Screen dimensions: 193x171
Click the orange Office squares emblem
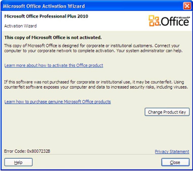click(x=154, y=21)
